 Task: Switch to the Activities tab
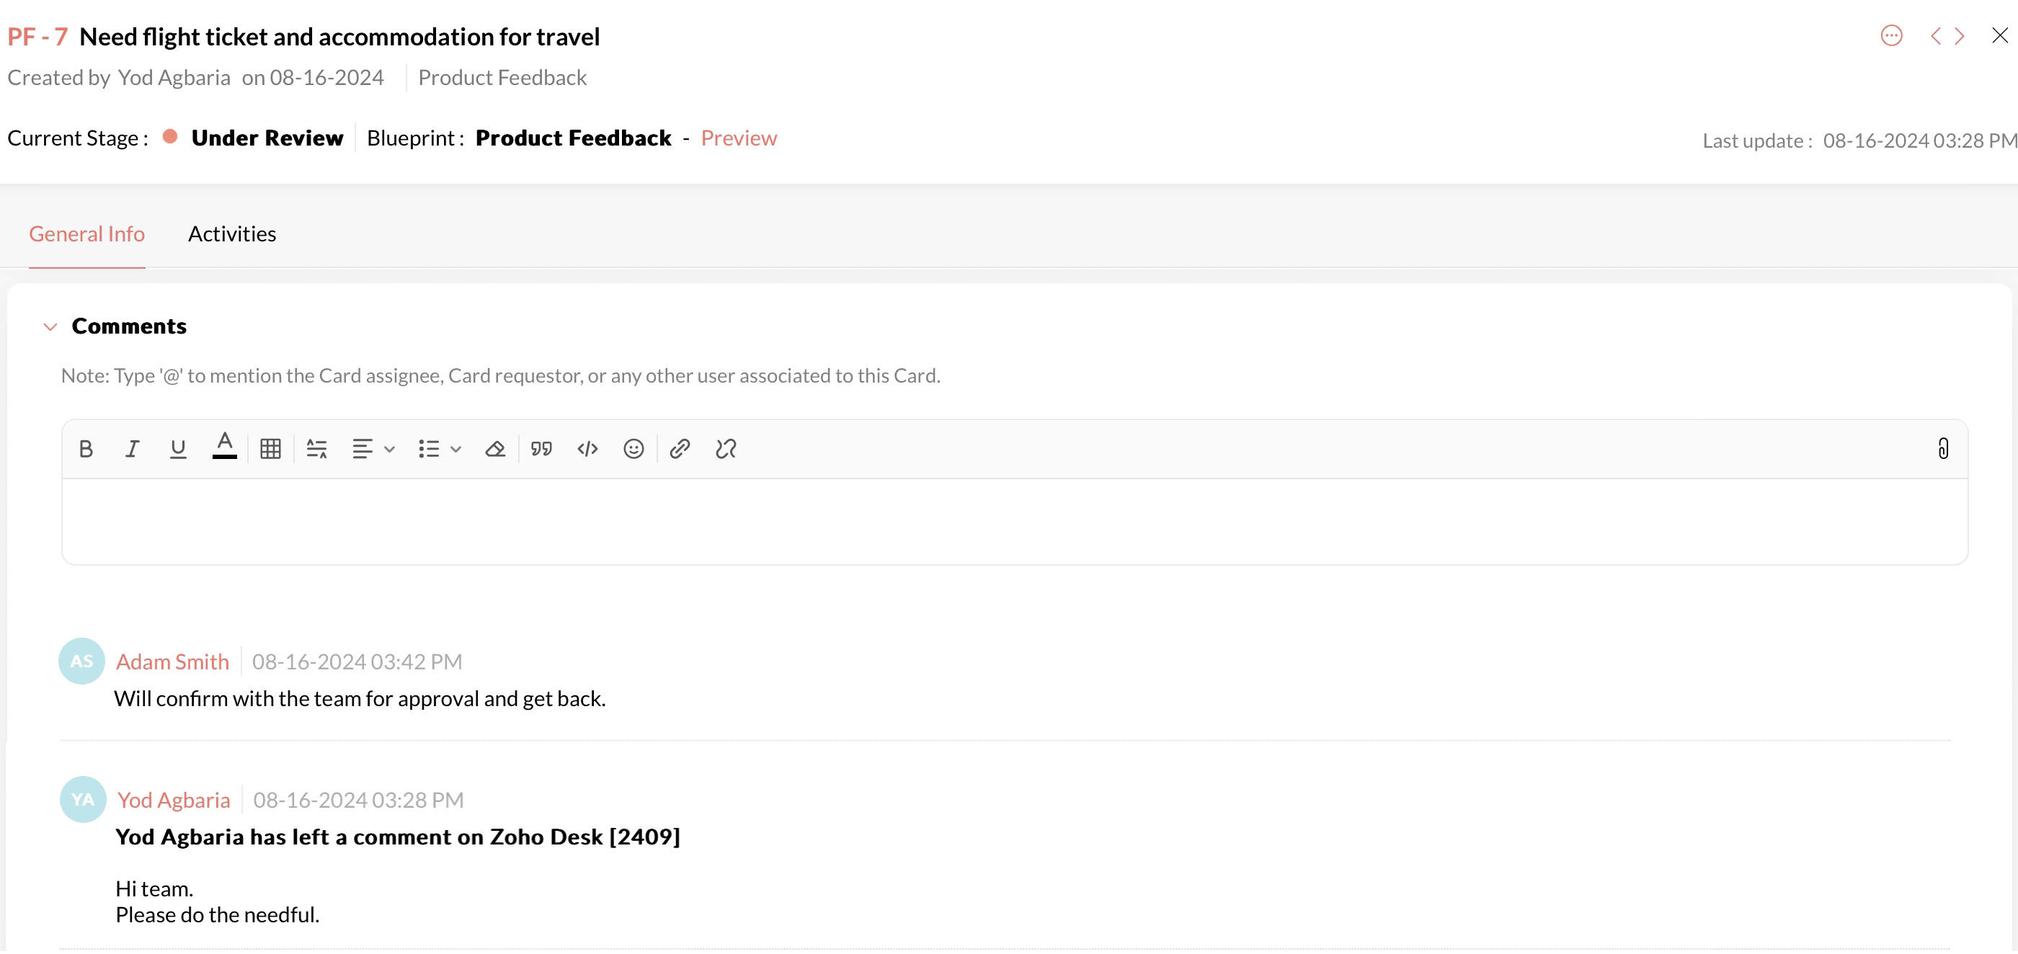tap(232, 233)
